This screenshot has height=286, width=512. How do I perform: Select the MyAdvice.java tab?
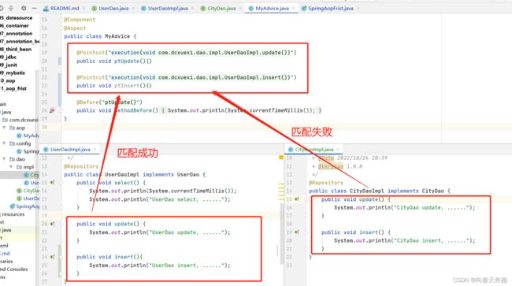point(272,8)
